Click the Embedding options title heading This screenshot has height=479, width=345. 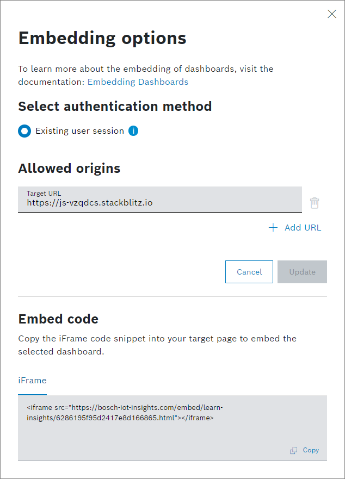(x=102, y=38)
